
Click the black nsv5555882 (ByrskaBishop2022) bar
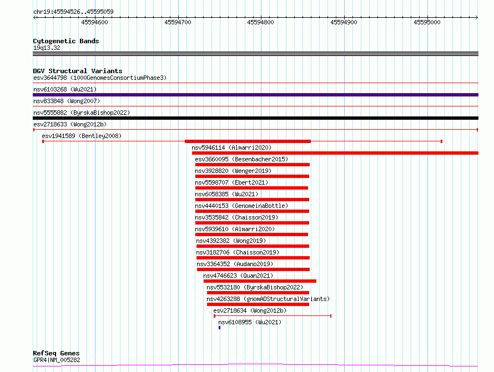point(255,118)
